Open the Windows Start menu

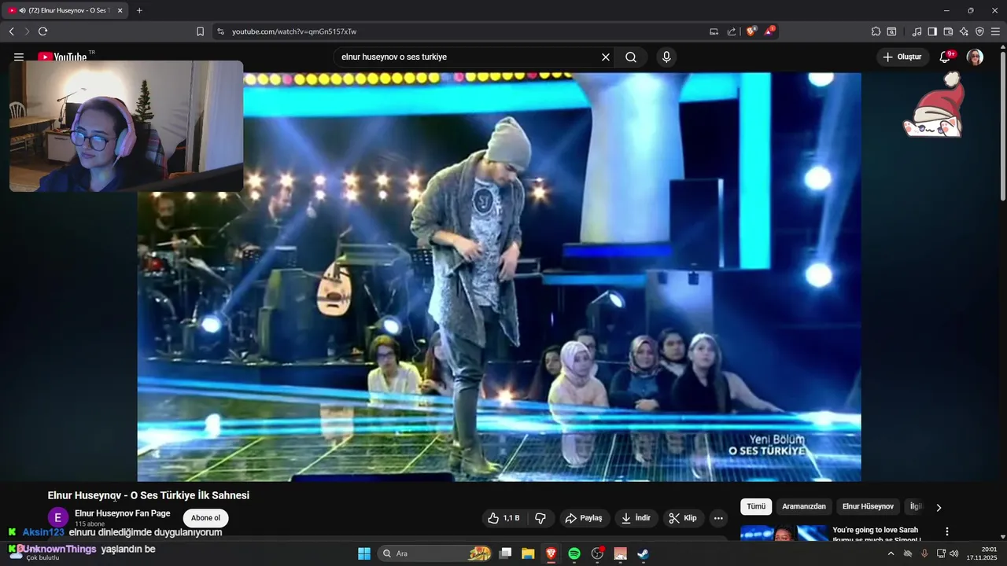(x=364, y=553)
